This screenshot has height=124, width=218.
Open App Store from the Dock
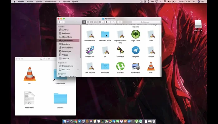pos(129,121)
